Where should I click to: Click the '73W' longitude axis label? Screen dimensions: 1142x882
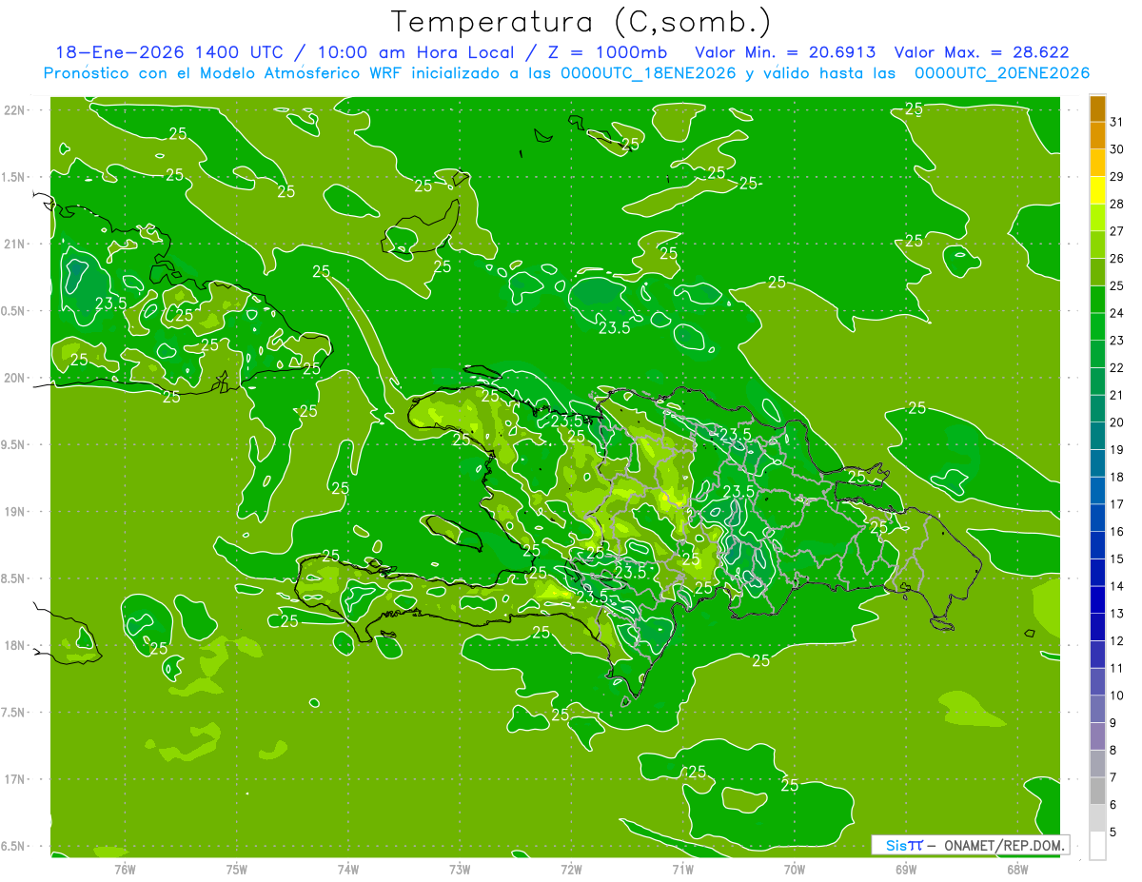[x=460, y=869]
